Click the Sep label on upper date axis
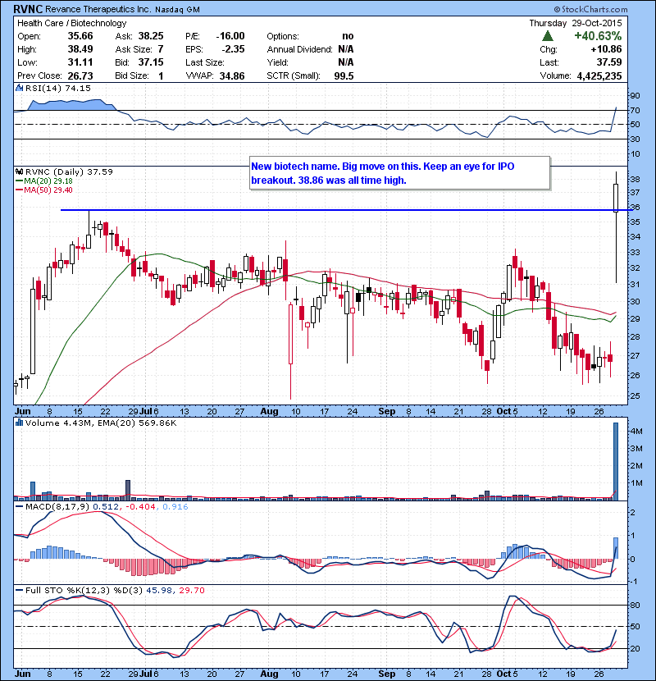Screen dimensions: 656x681 point(386,411)
